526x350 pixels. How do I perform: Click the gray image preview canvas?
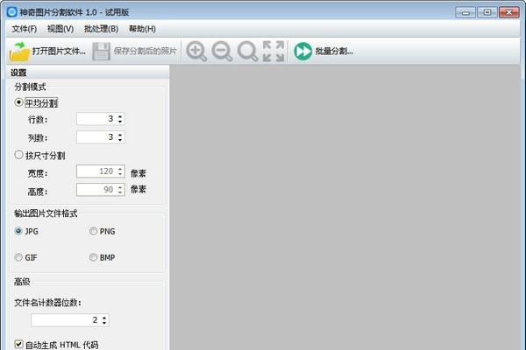pos(345,207)
